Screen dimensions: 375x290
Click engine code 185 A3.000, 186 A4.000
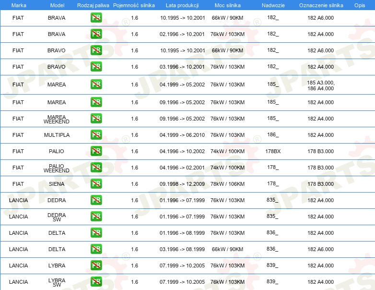pos(320,85)
